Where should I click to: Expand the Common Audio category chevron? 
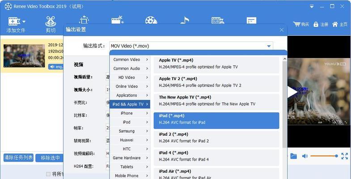point(147,68)
